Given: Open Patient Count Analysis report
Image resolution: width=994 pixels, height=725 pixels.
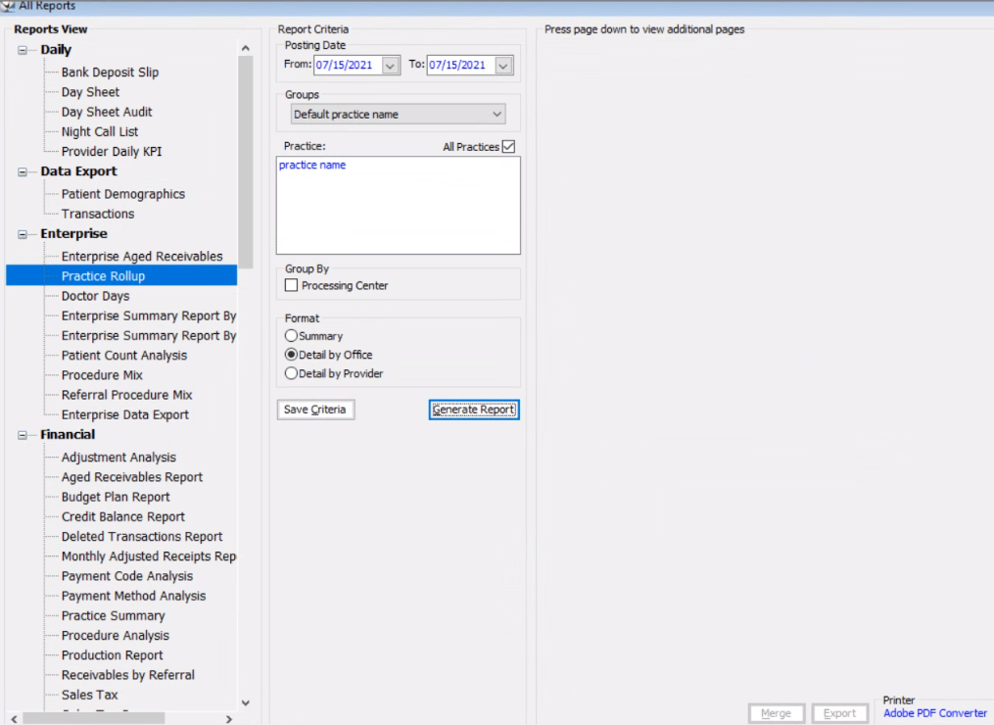Looking at the screenshot, I should point(124,356).
